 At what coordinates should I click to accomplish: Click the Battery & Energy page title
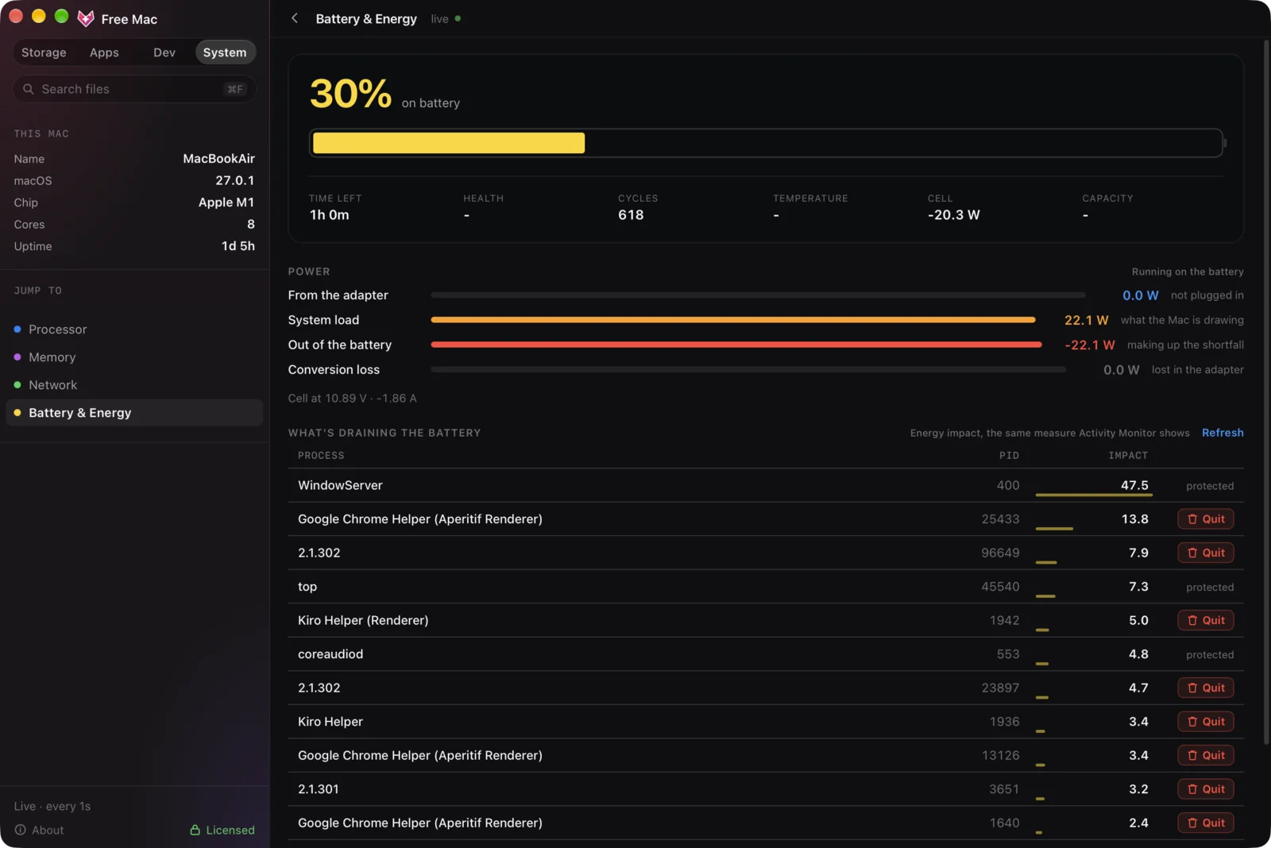pyautogui.click(x=366, y=18)
